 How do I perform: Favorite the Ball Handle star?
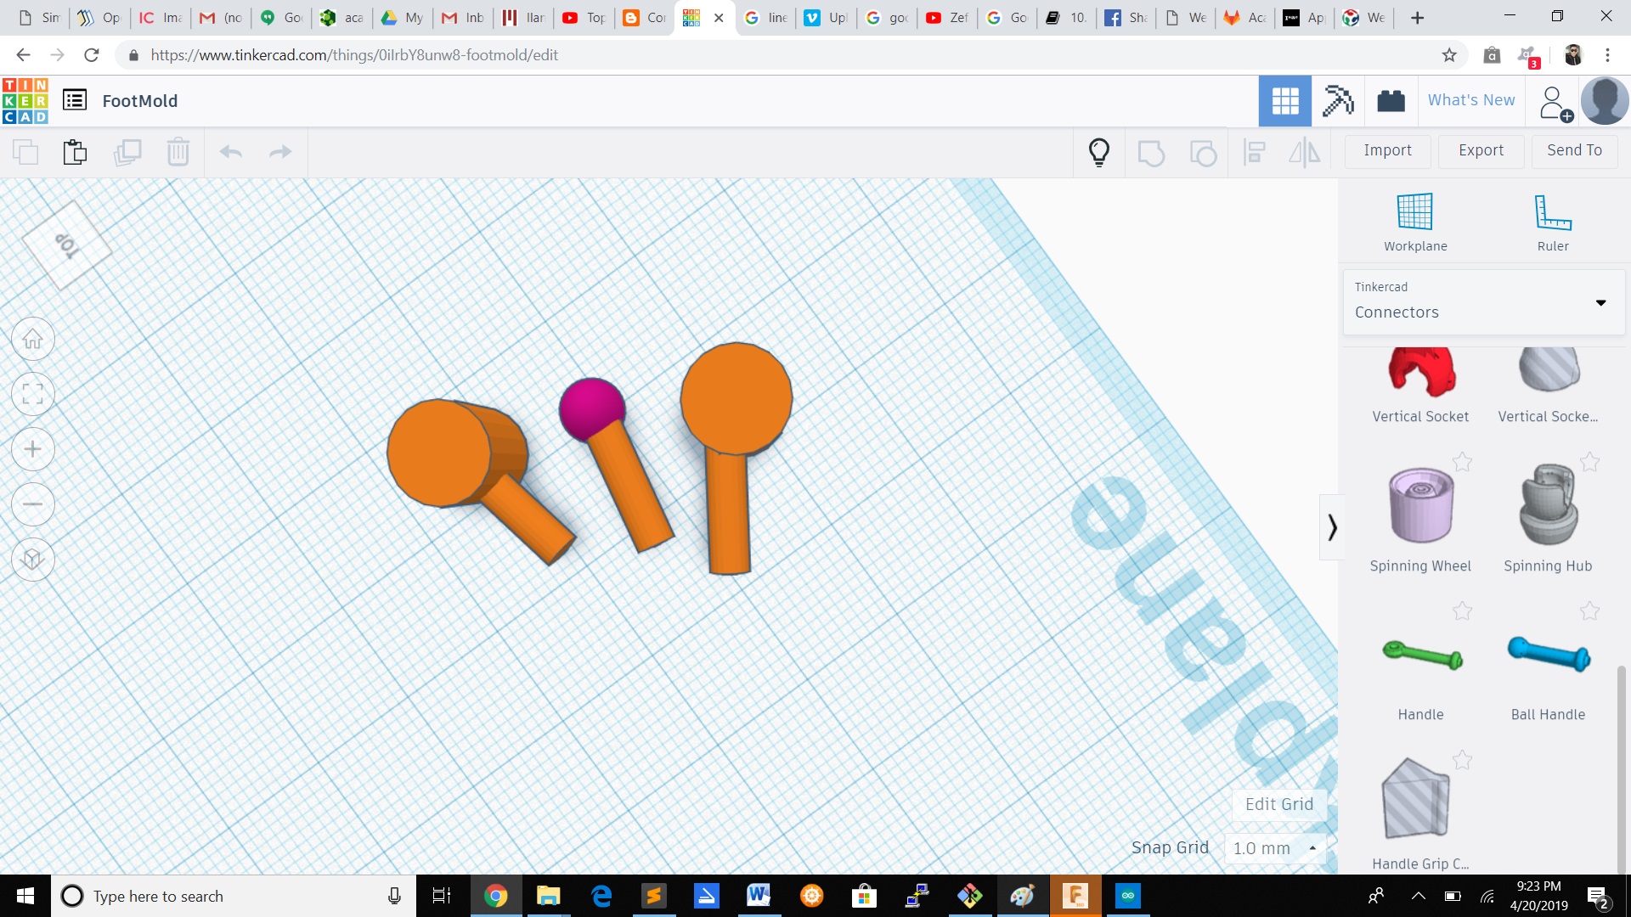pos(1589,611)
